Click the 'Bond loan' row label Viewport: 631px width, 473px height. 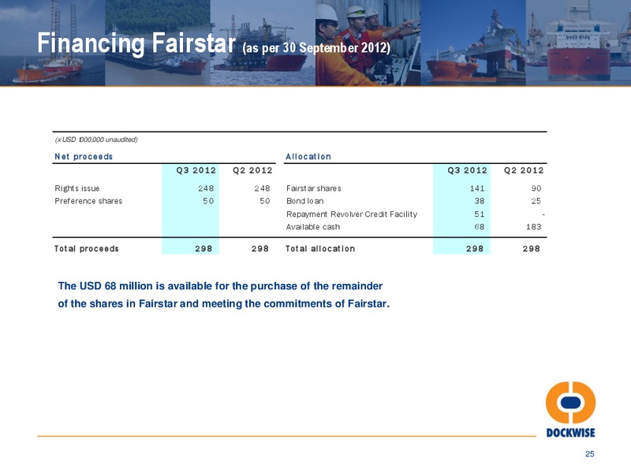click(x=304, y=201)
